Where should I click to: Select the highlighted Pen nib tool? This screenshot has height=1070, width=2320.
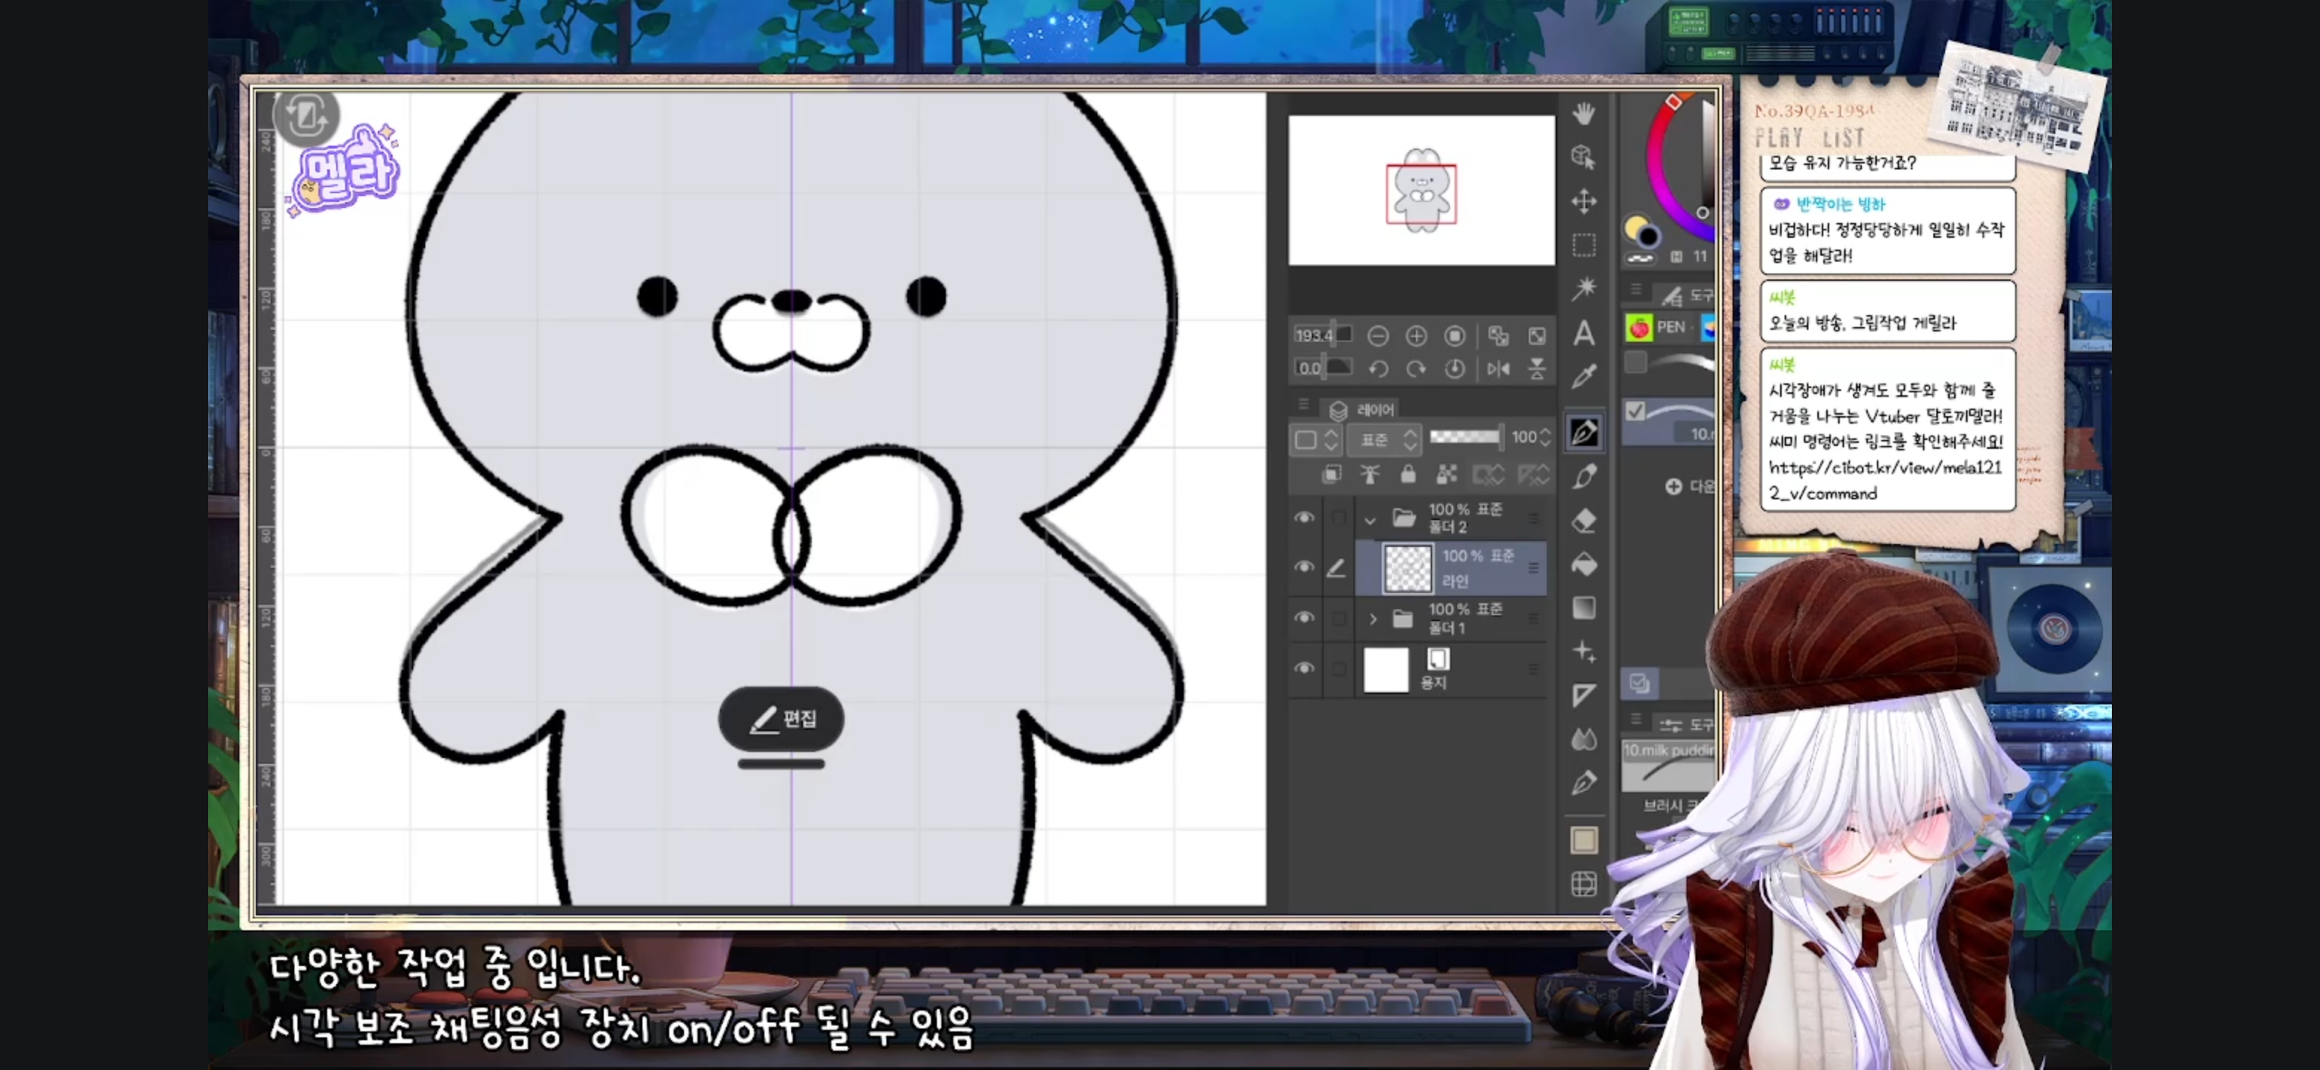(x=1584, y=432)
